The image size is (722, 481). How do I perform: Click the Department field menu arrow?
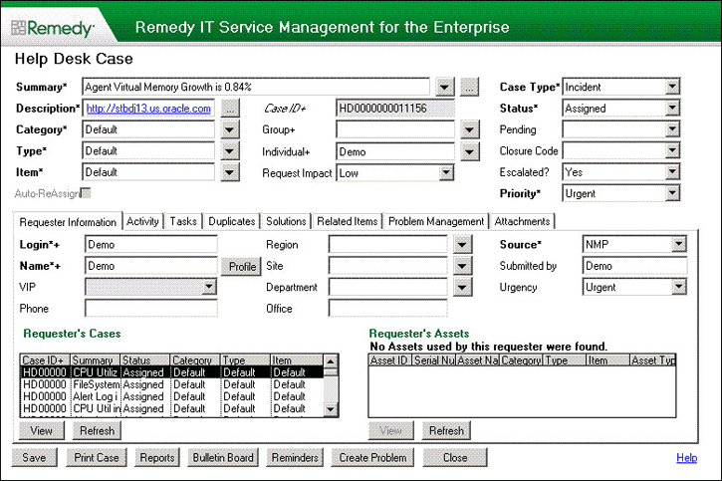(x=461, y=287)
